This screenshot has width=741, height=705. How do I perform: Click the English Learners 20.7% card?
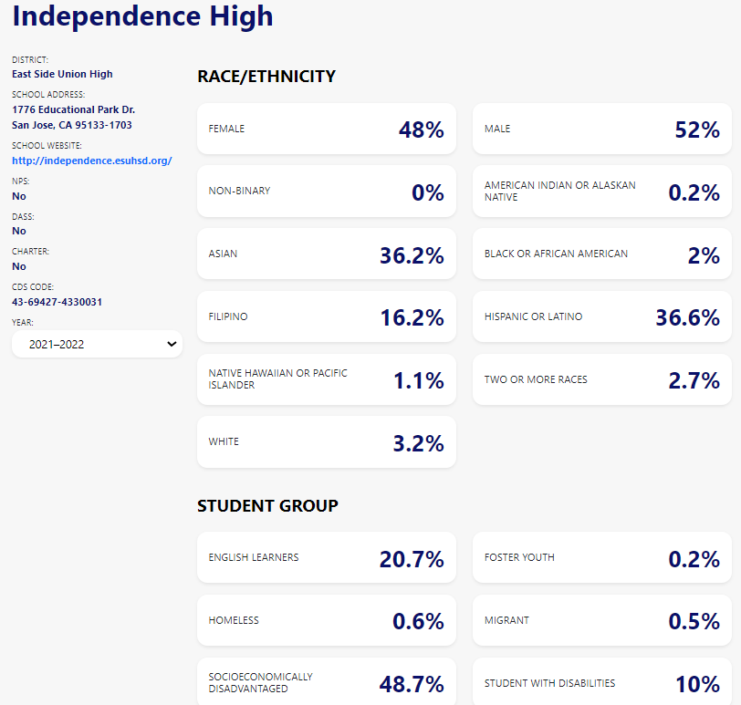(326, 557)
